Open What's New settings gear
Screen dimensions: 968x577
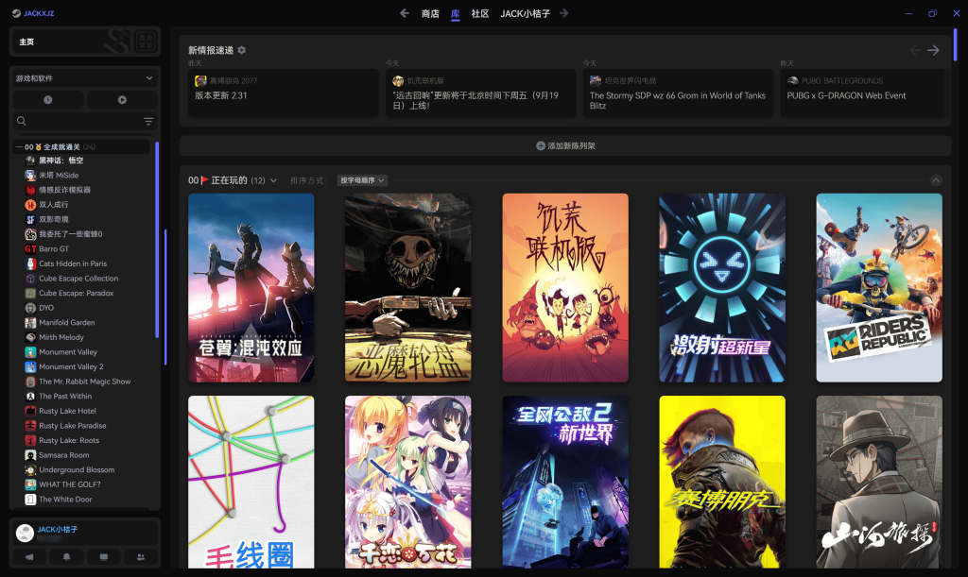242,50
